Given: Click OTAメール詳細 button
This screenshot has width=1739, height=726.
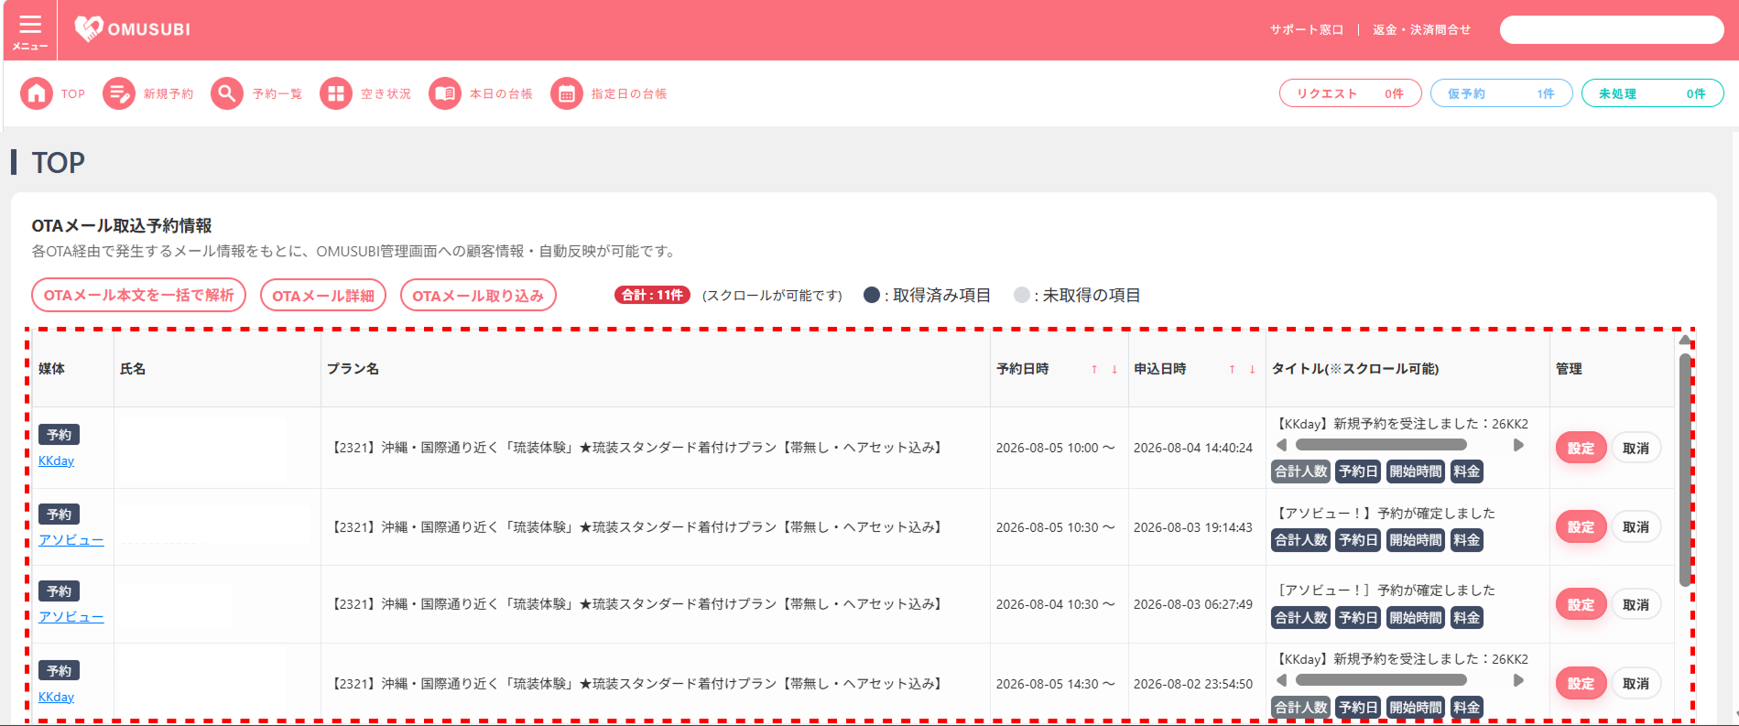Looking at the screenshot, I should 323,296.
